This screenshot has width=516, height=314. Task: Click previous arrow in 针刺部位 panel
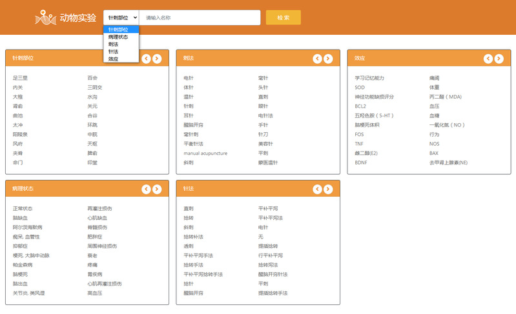coord(147,59)
